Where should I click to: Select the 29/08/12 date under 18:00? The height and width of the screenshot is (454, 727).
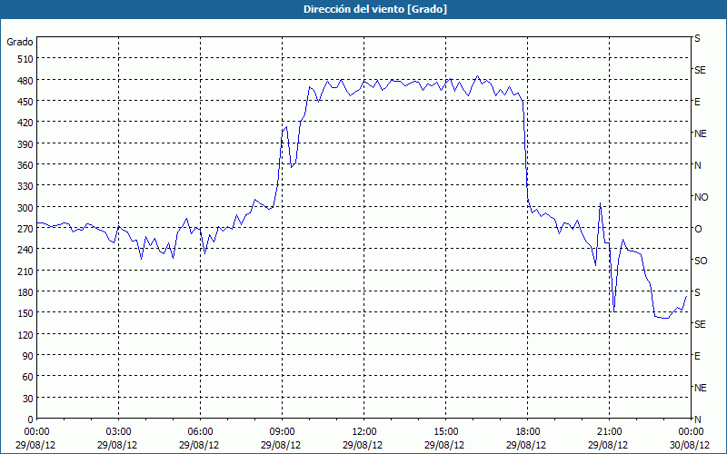[526, 445]
